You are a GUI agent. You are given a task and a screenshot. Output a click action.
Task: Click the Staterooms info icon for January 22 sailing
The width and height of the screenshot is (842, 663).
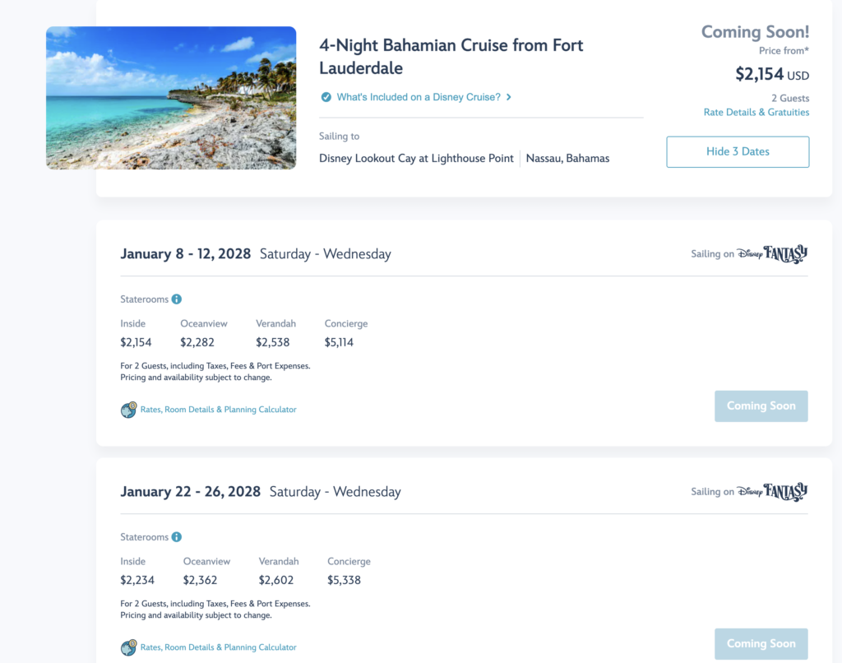click(177, 537)
